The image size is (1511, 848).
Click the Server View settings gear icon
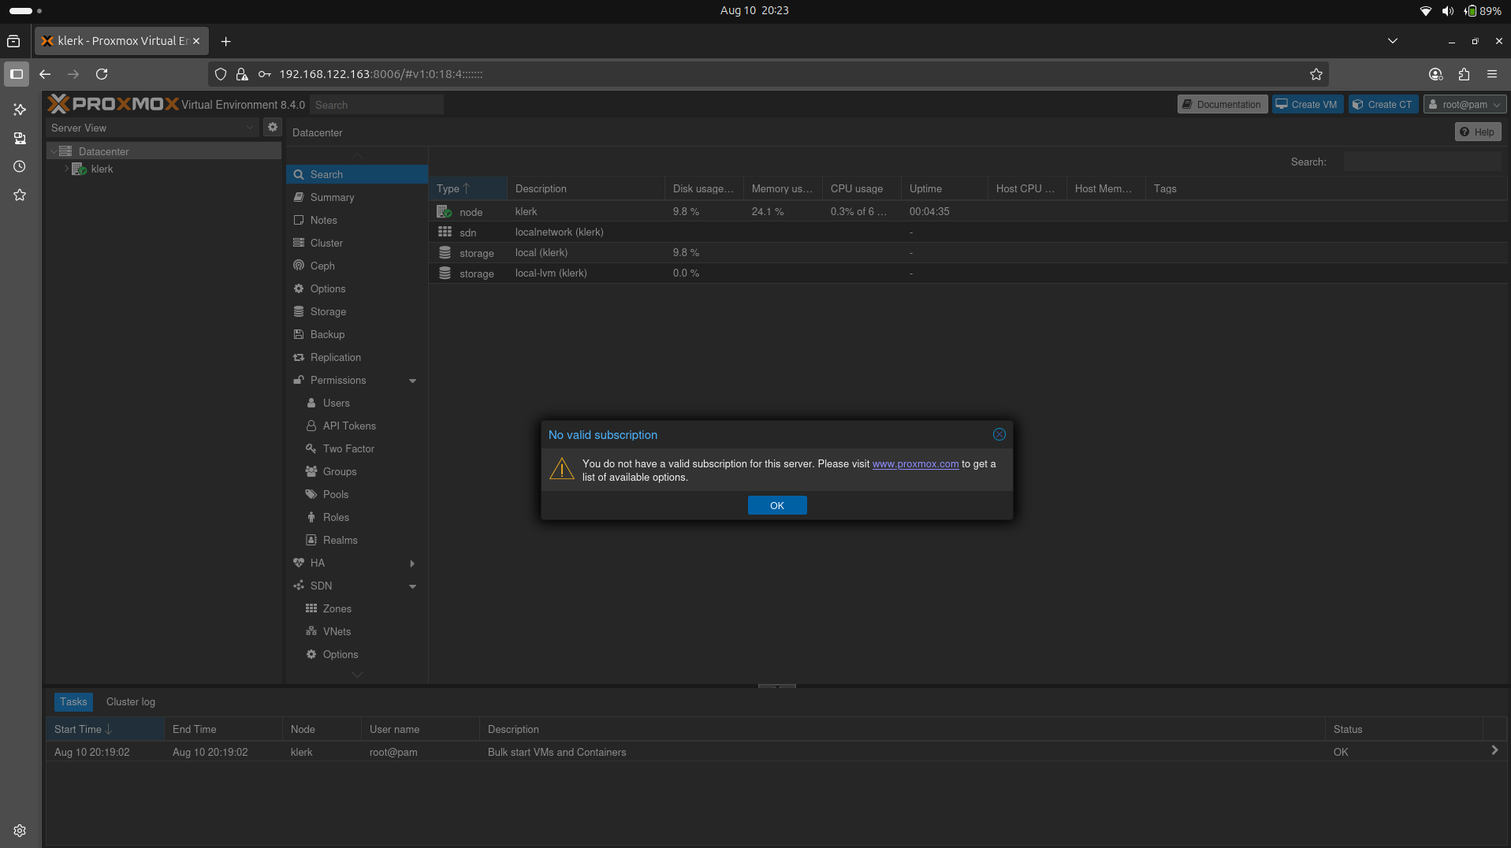click(272, 127)
